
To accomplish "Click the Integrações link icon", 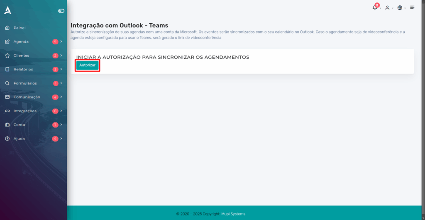I will coord(7,111).
